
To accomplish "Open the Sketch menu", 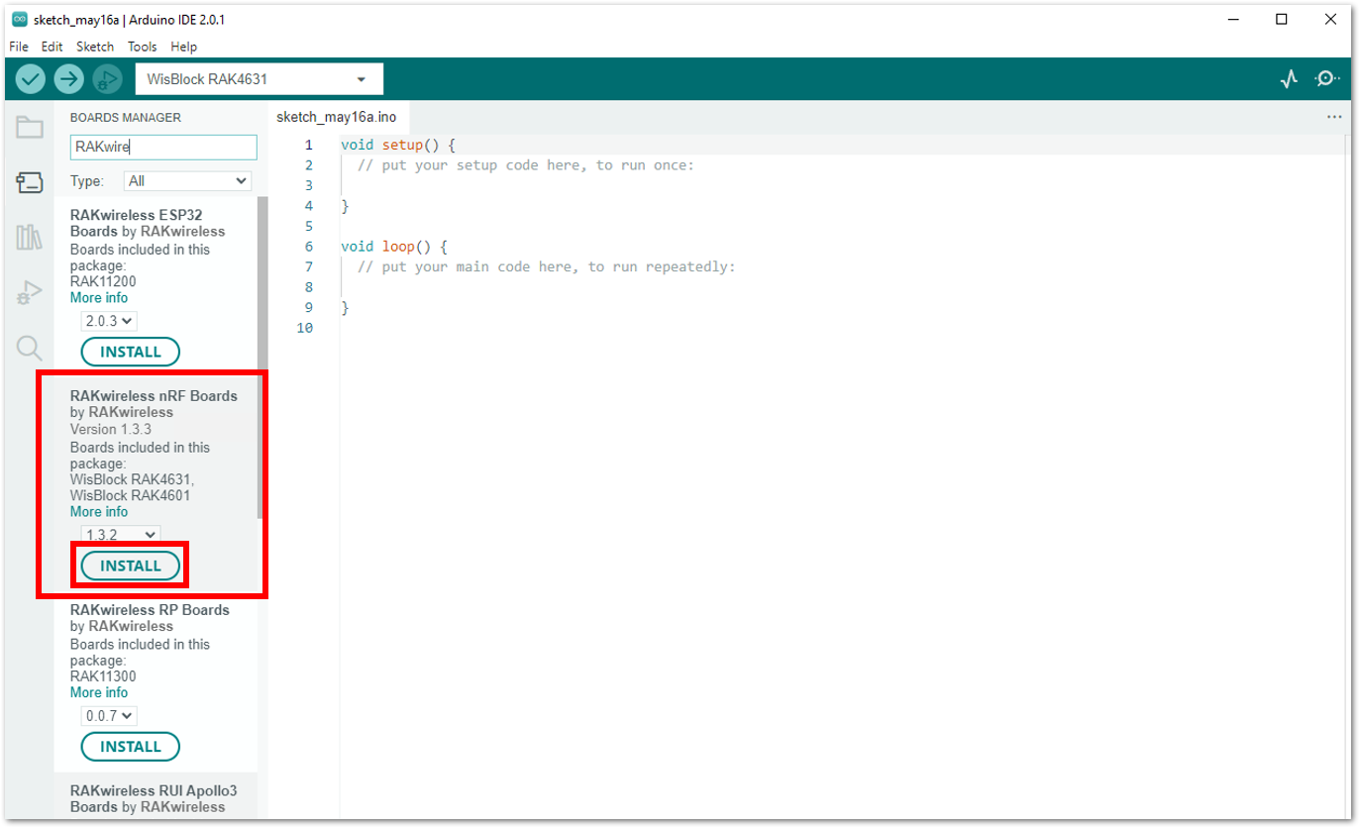I will (95, 47).
